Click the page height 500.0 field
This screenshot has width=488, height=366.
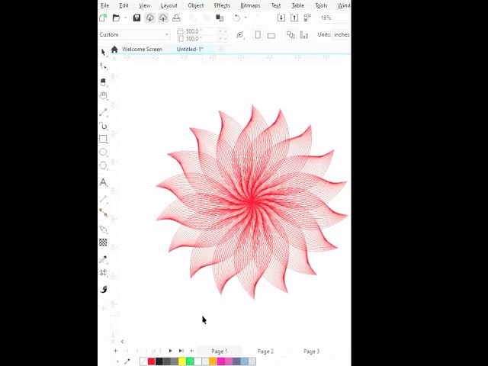click(x=201, y=39)
